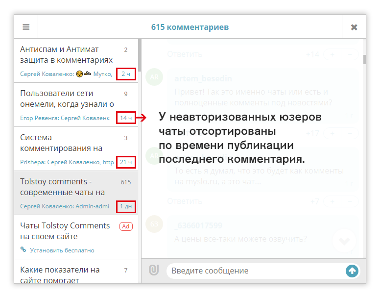Click the link chain icon beside Установить
Viewport: 380px width, 298px height.
click(x=24, y=249)
